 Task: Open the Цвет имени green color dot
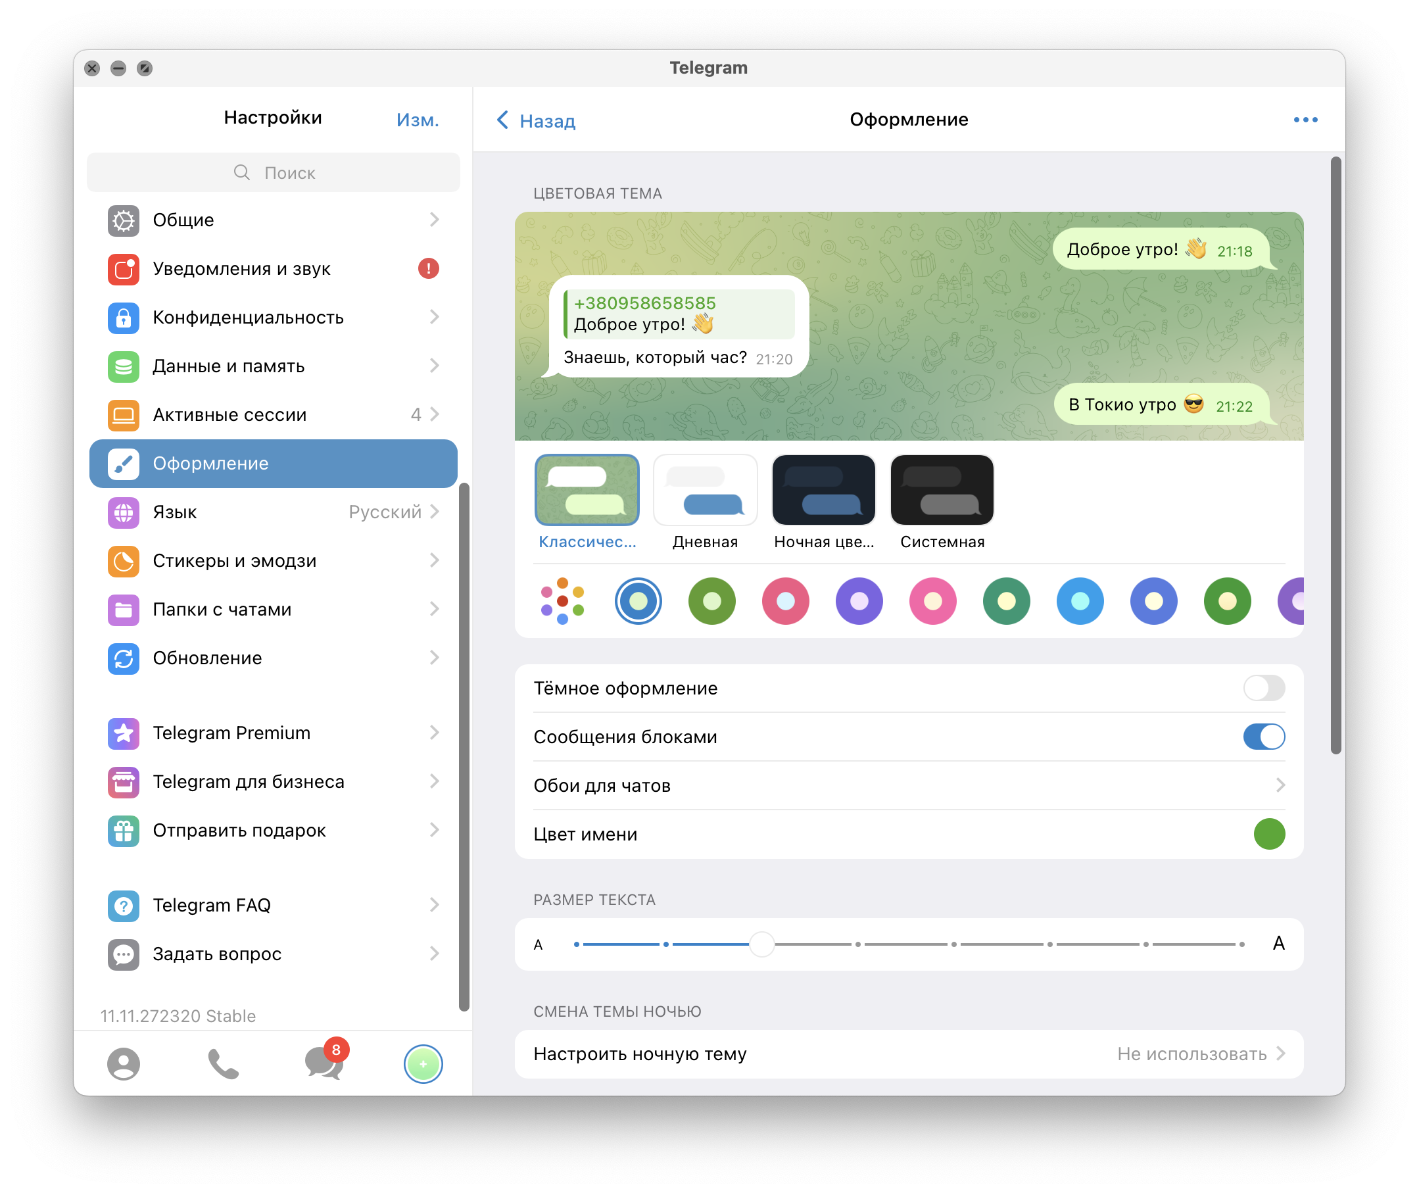click(x=1269, y=834)
